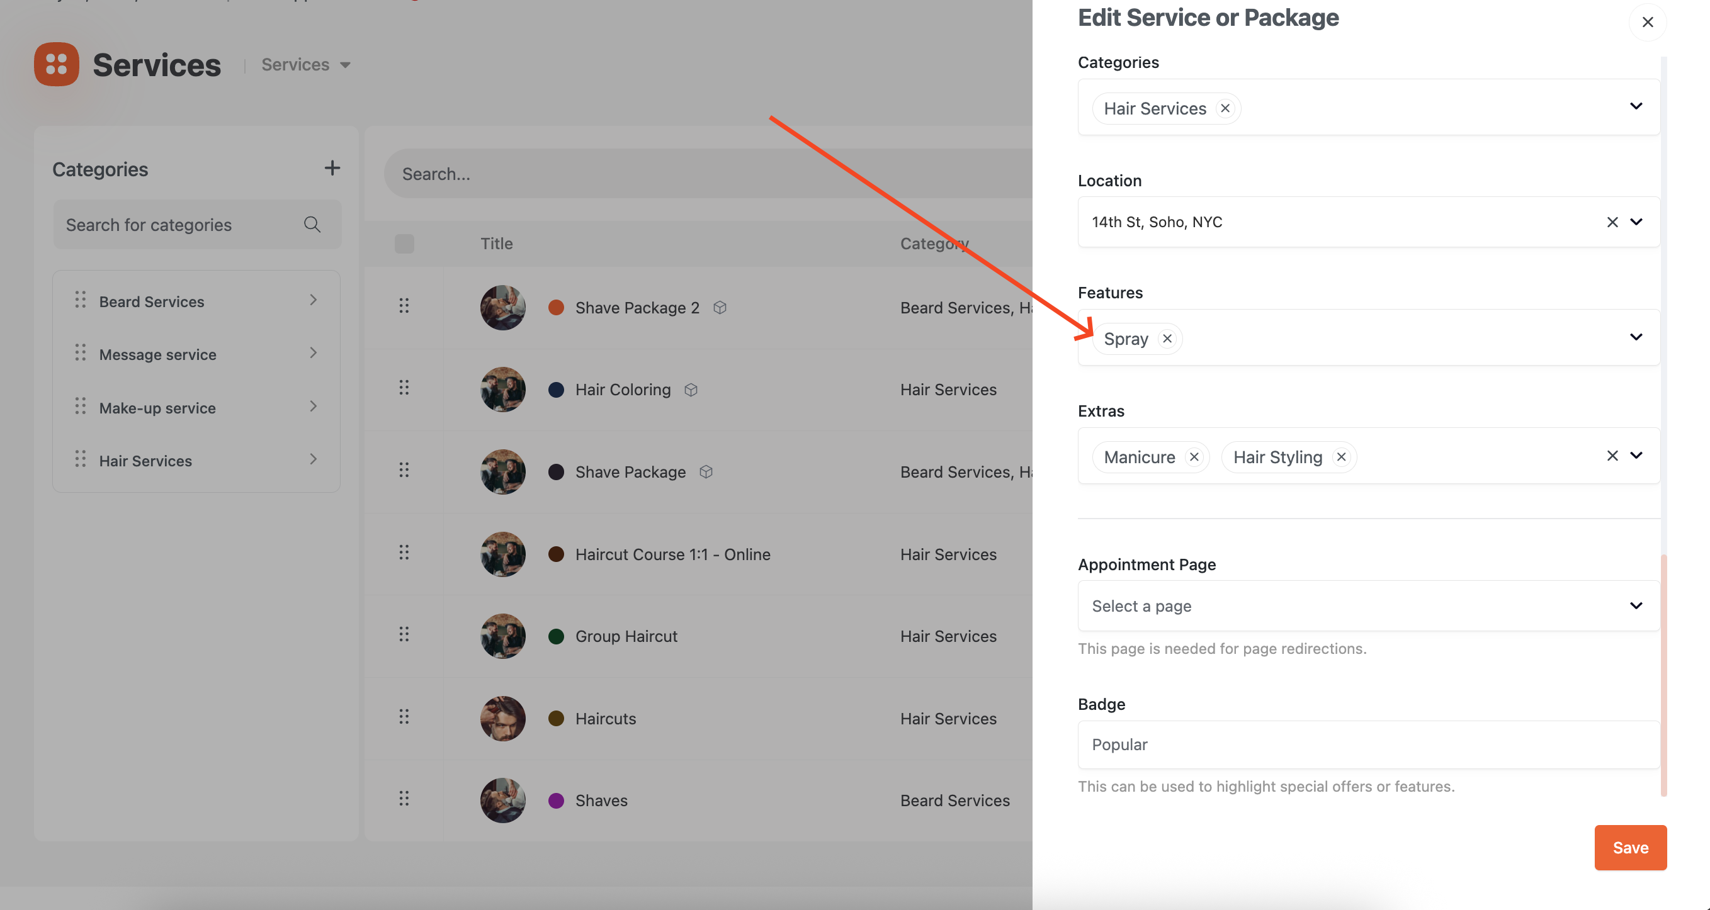
Task: Click the package icon beside Hair Coloring
Action: (691, 390)
